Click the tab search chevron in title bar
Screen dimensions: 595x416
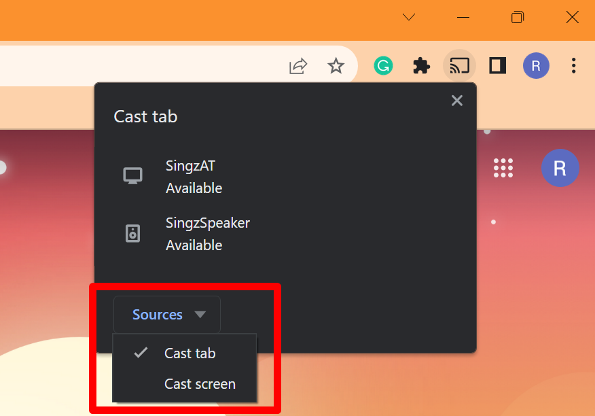coord(409,17)
